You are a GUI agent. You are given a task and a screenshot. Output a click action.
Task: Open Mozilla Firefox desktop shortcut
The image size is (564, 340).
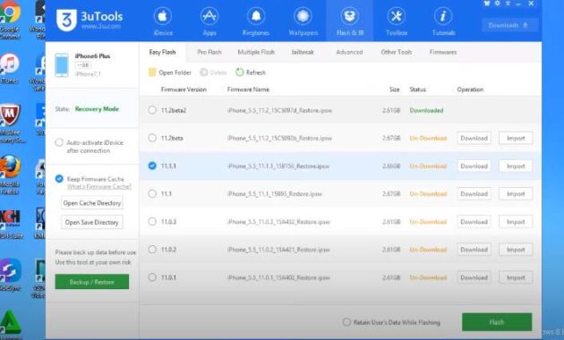(10, 174)
